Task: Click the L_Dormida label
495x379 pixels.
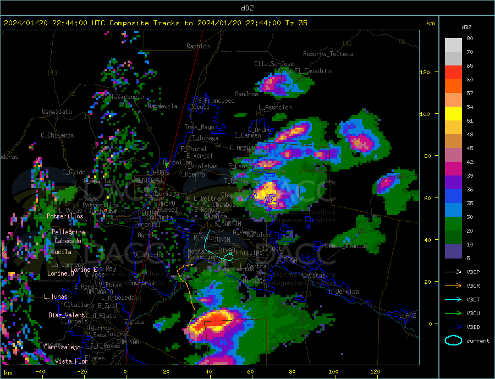Action: (344, 292)
